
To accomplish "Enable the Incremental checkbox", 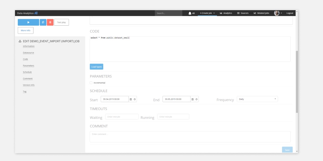I will click(x=91, y=83).
